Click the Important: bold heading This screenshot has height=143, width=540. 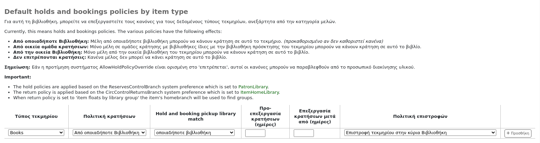coord(18,77)
